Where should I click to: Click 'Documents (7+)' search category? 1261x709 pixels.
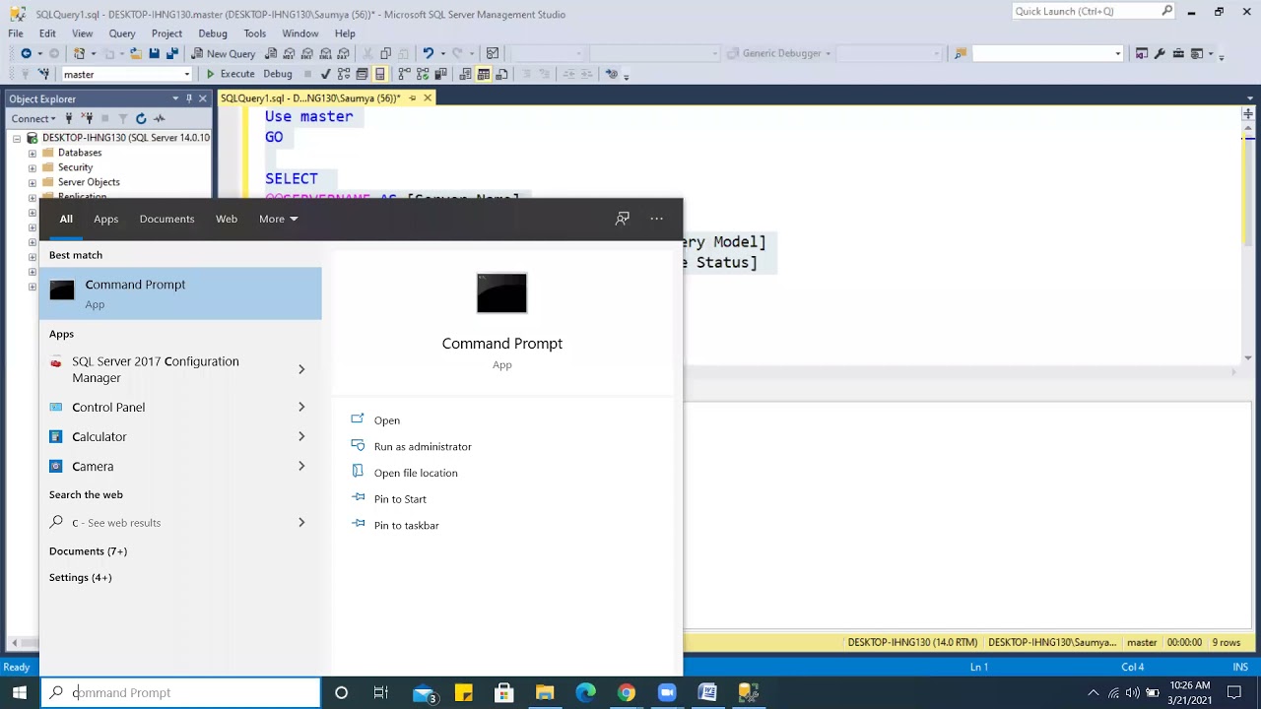coord(88,551)
